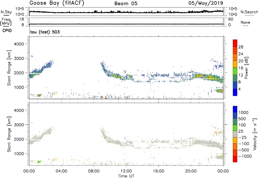Select the power colorbar segment between 4 and 8
The width and height of the screenshot is (258, 178).
point(235,85)
